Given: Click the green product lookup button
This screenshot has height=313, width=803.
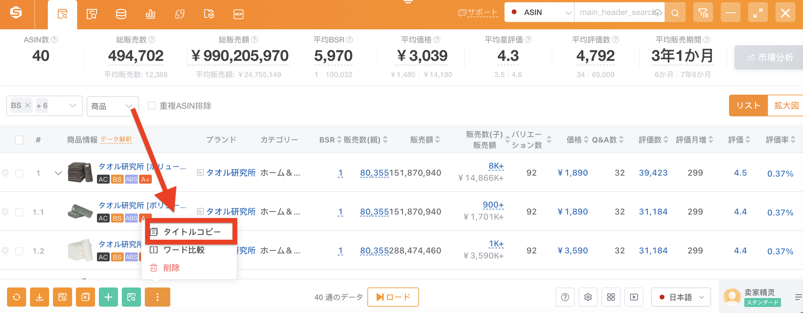Looking at the screenshot, I should coord(131,297).
